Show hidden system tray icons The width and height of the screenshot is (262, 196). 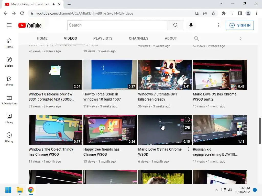click(216, 190)
